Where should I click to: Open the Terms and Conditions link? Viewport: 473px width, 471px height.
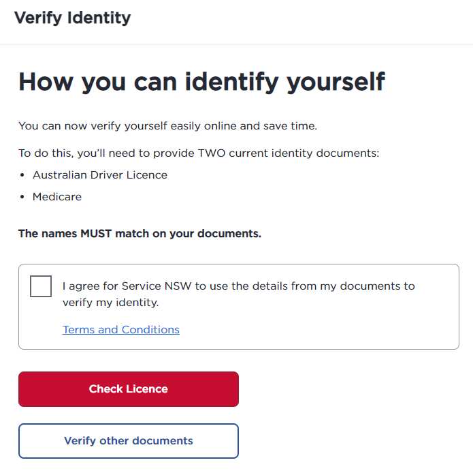(121, 330)
